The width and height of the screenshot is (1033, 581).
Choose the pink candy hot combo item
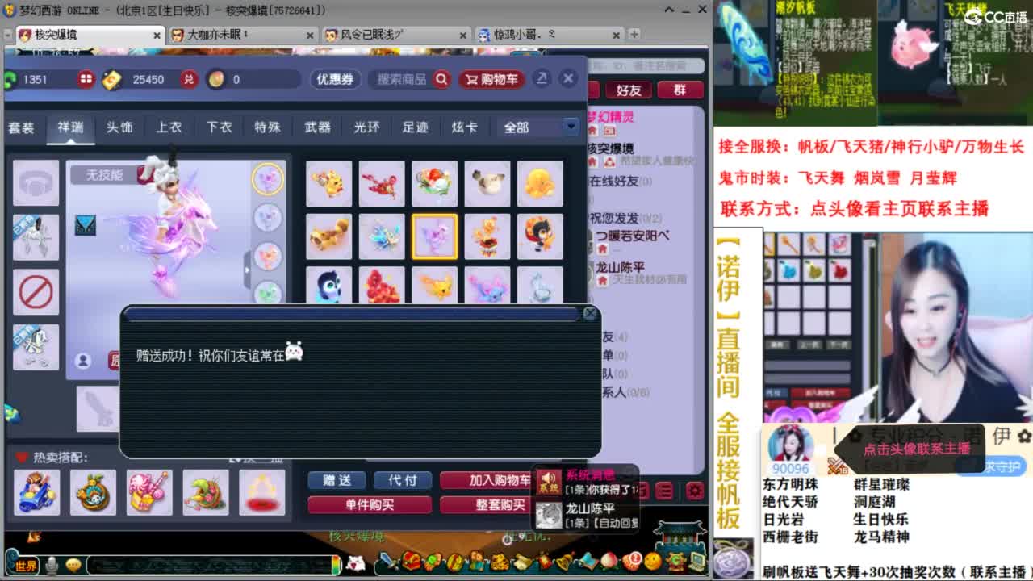click(x=149, y=492)
